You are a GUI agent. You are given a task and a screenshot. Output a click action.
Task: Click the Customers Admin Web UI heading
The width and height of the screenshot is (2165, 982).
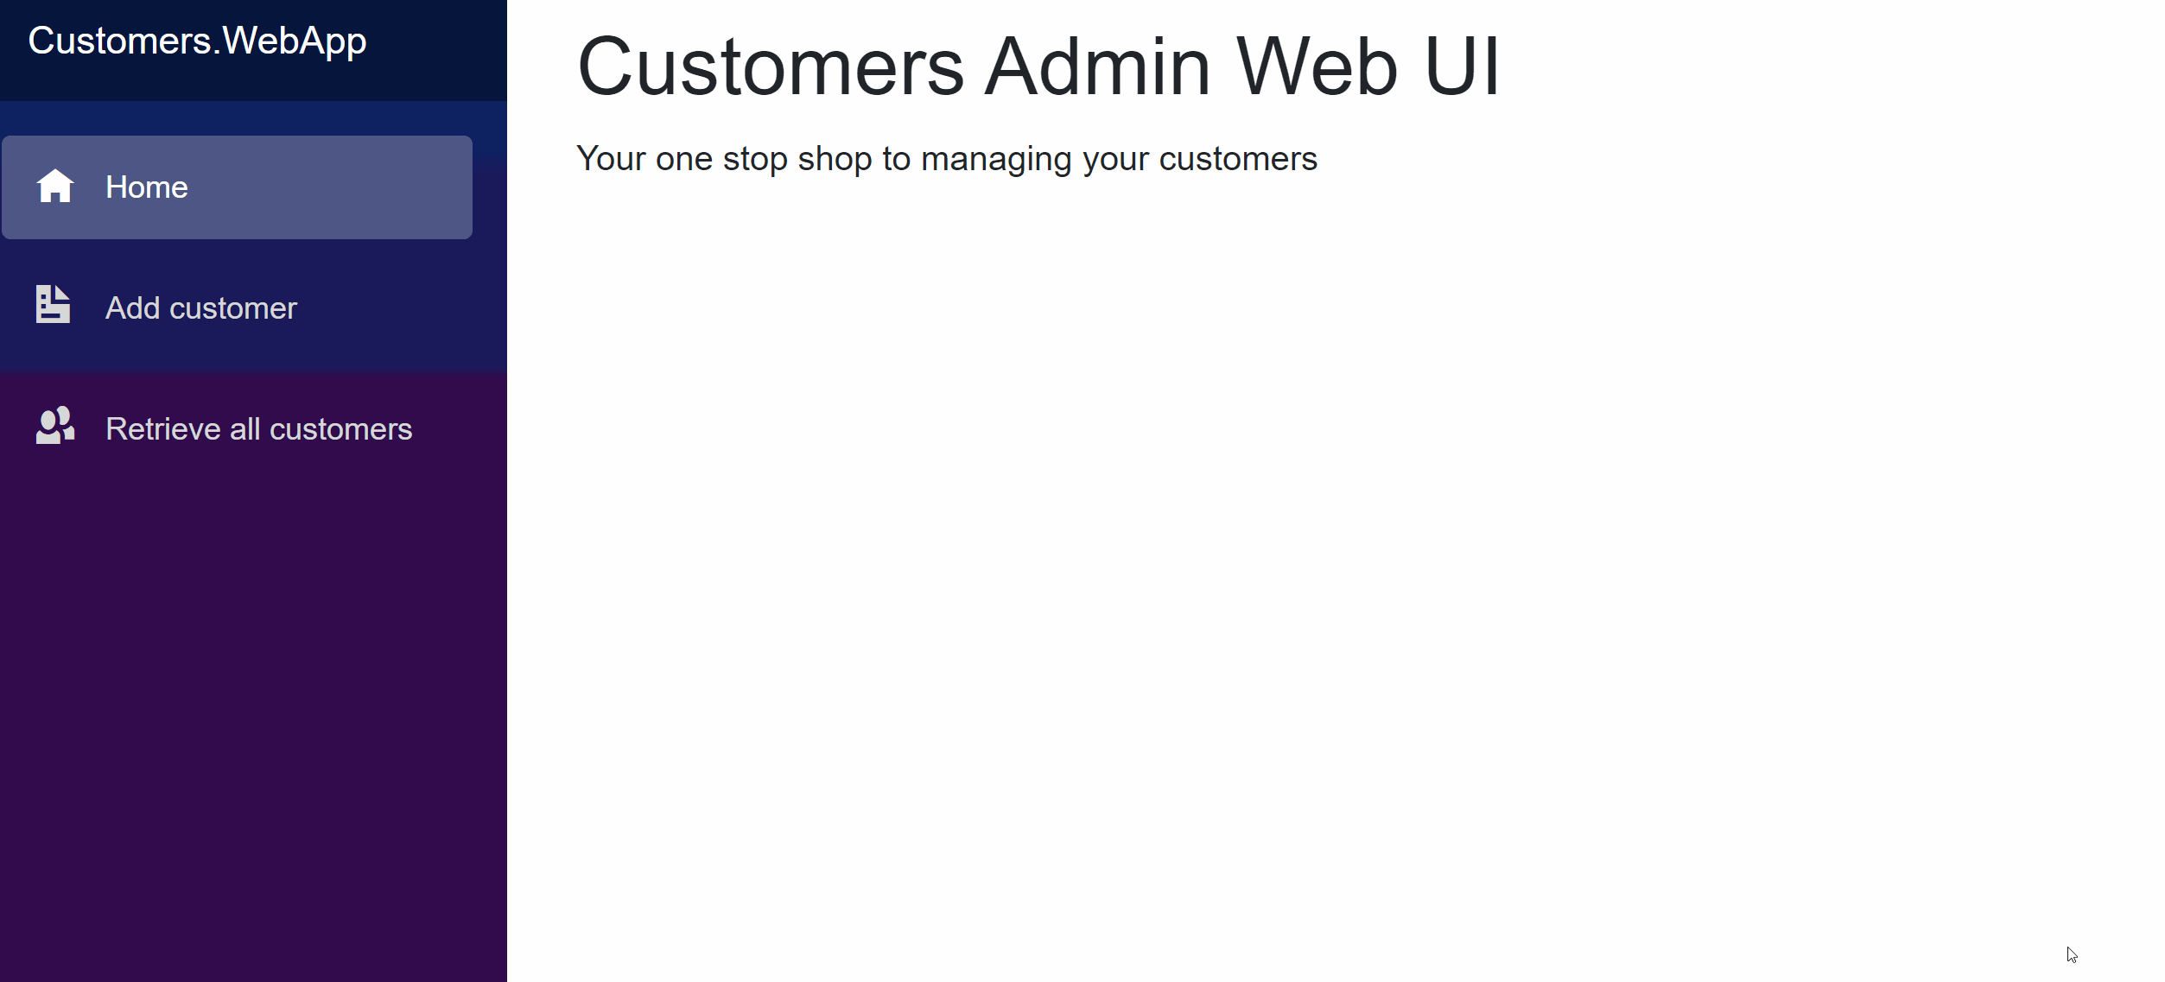click(1038, 67)
